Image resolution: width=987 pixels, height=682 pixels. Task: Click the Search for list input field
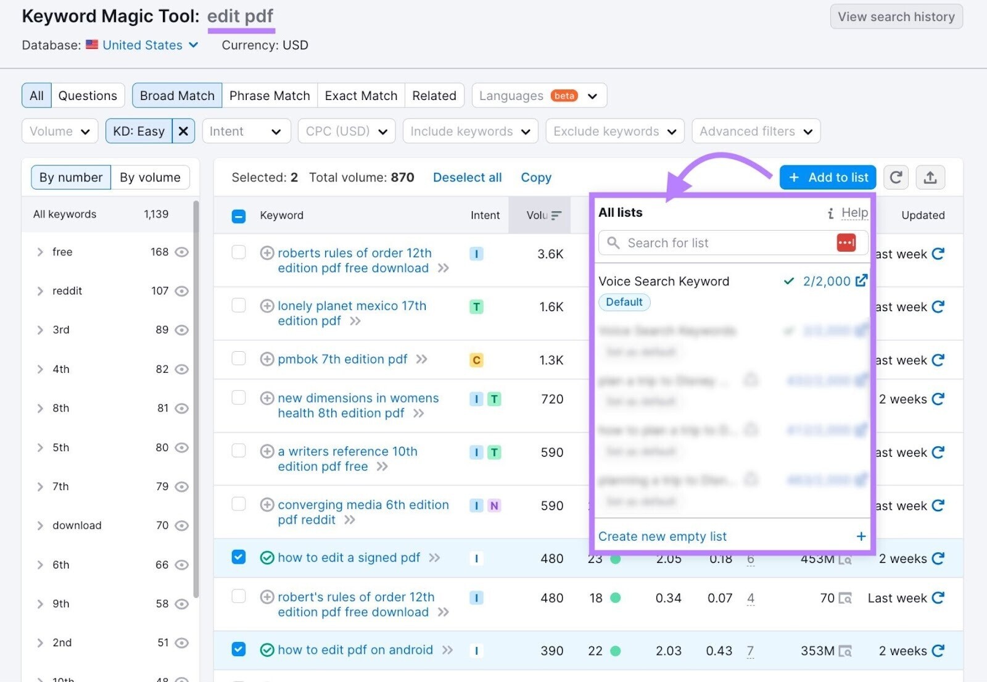[x=709, y=243]
